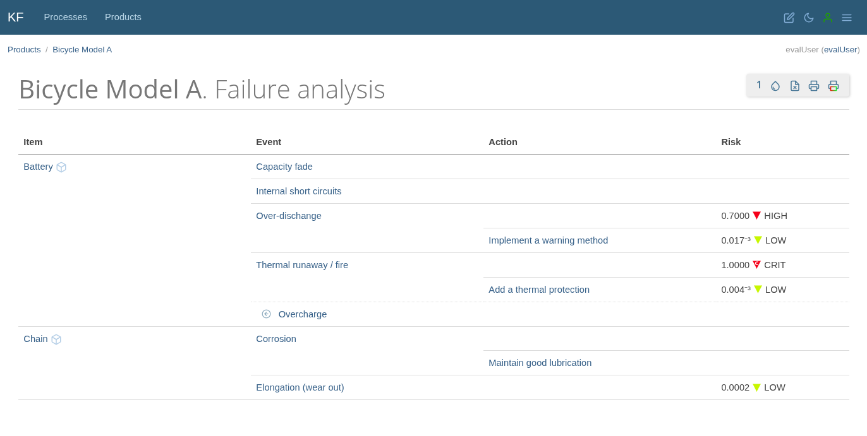Go to the Products breadcrumb link
Image resolution: width=867 pixels, height=436 pixels.
pos(24,50)
